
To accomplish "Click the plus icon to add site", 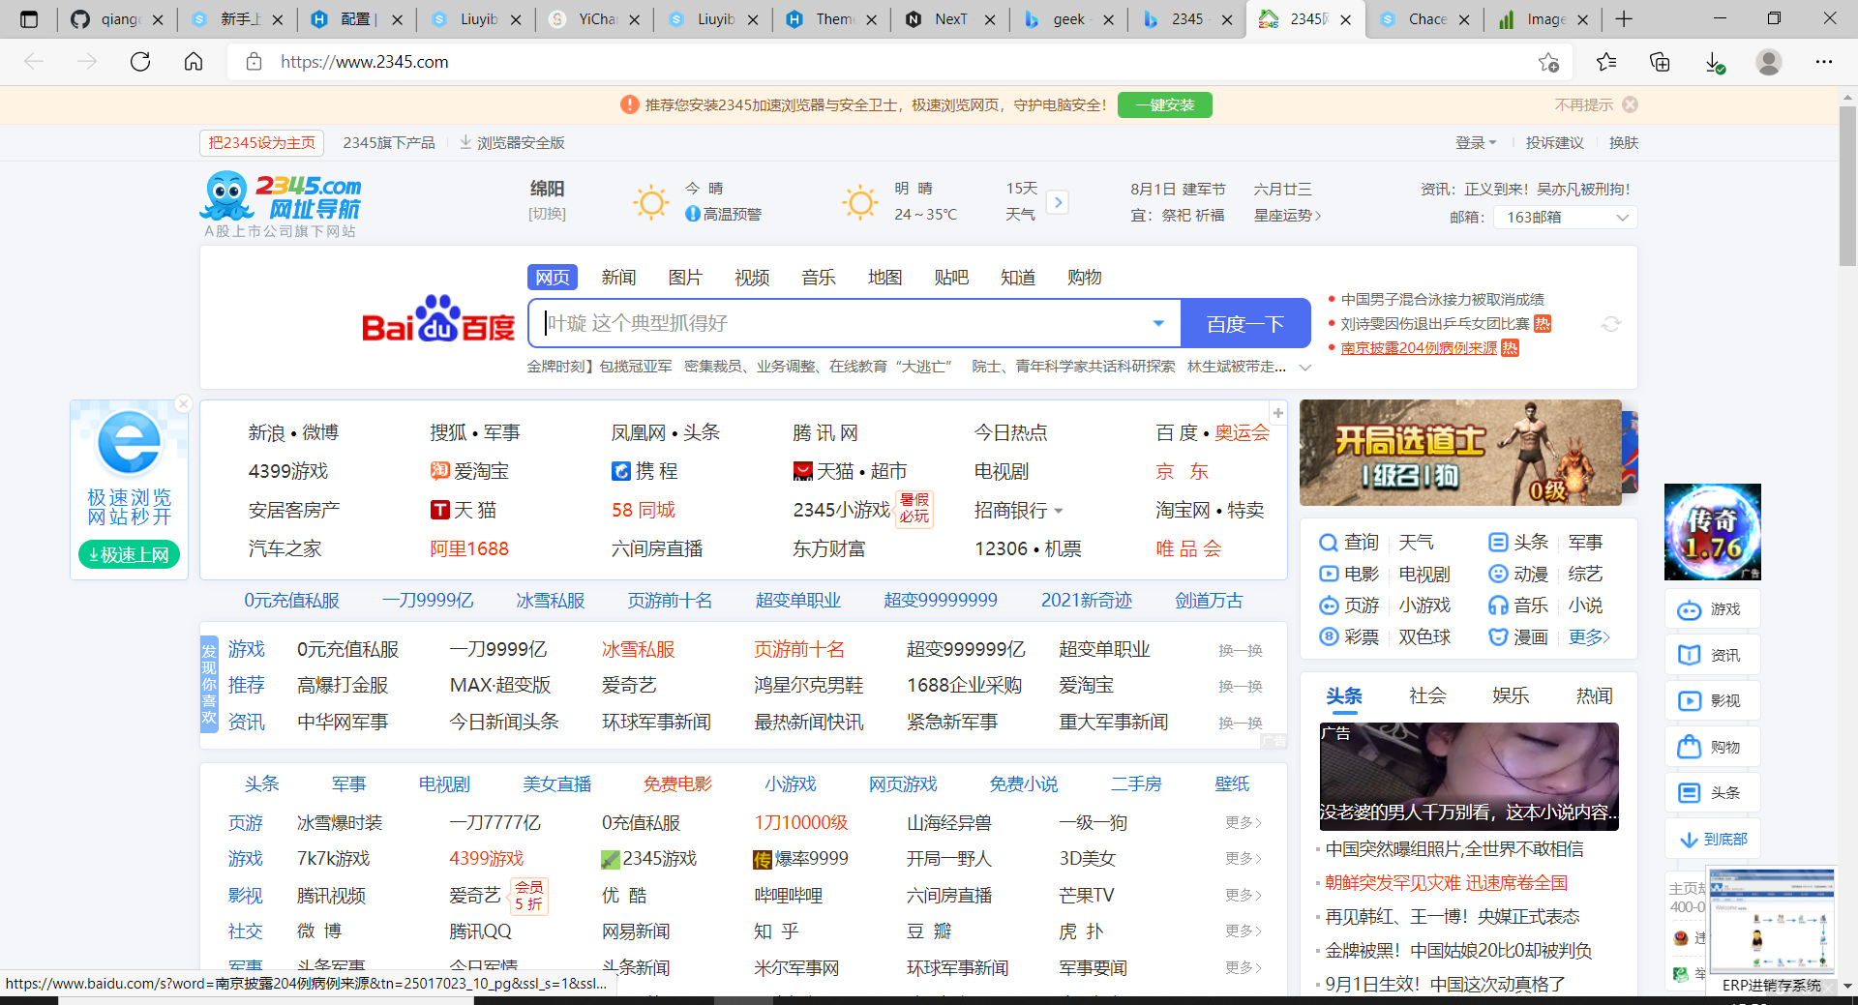I will pyautogui.click(x=1278, y=413).
